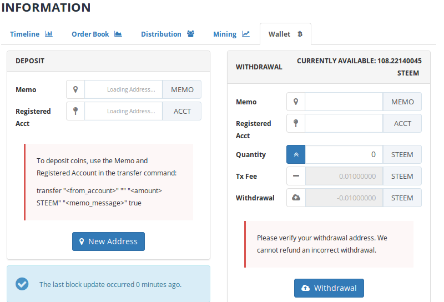
Task: Click the pin icon in withdrawal Registered Acct row
Action: point(296,123)
